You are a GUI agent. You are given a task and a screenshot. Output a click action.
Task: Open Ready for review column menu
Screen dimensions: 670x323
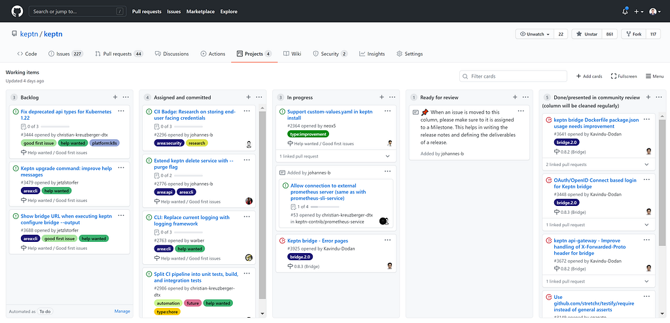coord(525,97)
